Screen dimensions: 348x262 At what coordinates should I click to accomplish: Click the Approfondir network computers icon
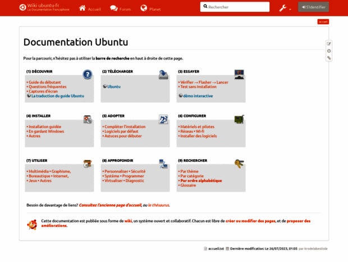tap(163, 164)
